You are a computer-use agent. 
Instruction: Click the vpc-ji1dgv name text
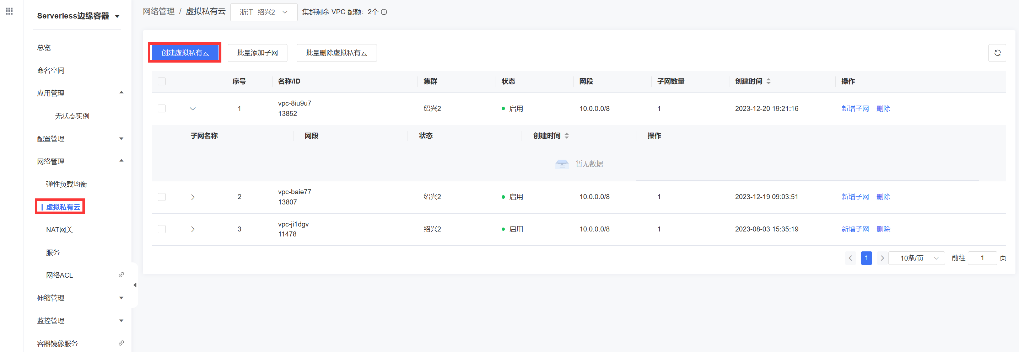coord(293,224)
